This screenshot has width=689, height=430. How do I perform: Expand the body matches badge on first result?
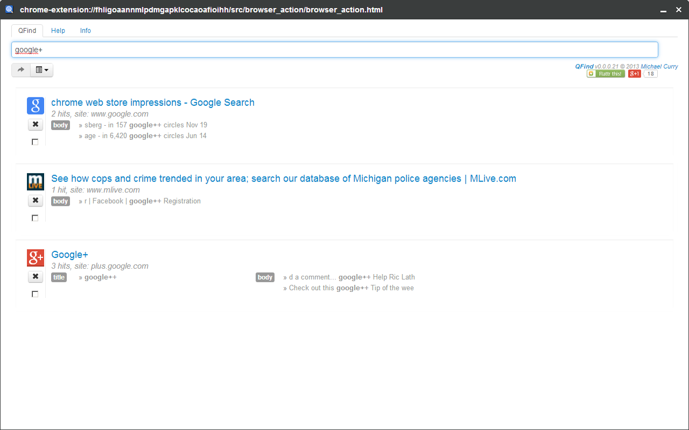coord(60,125)
